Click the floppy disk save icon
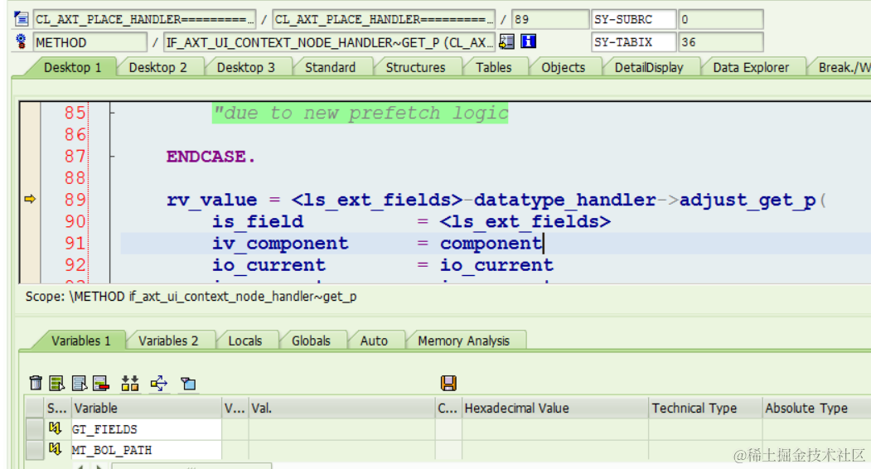The height and width of the screenshot is (469, 871). (448, 383)
